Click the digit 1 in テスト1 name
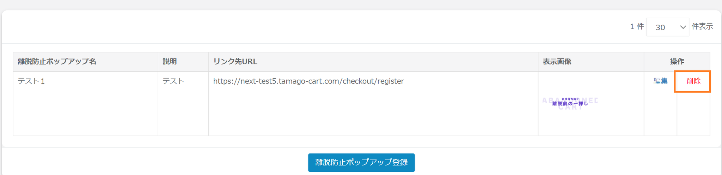The width and height of the screenshot is (722, 175). [x=43, y=81]
